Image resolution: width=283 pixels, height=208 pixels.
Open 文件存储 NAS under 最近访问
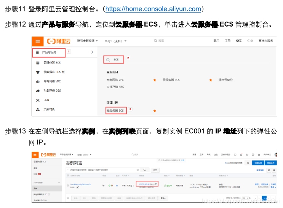(115, 87)
